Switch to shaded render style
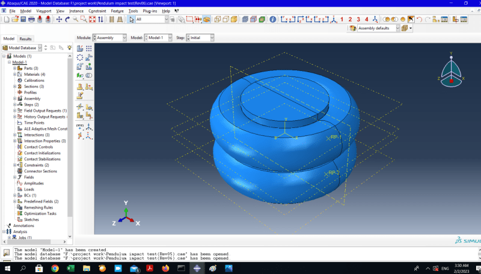Image resolution: width=481 pixels, height=274 pixels. tap(234, 19)
